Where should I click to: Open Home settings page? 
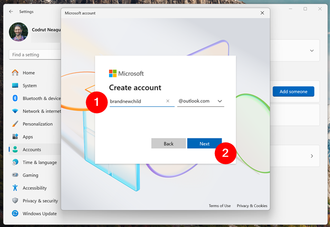click(x=29, y=73)
